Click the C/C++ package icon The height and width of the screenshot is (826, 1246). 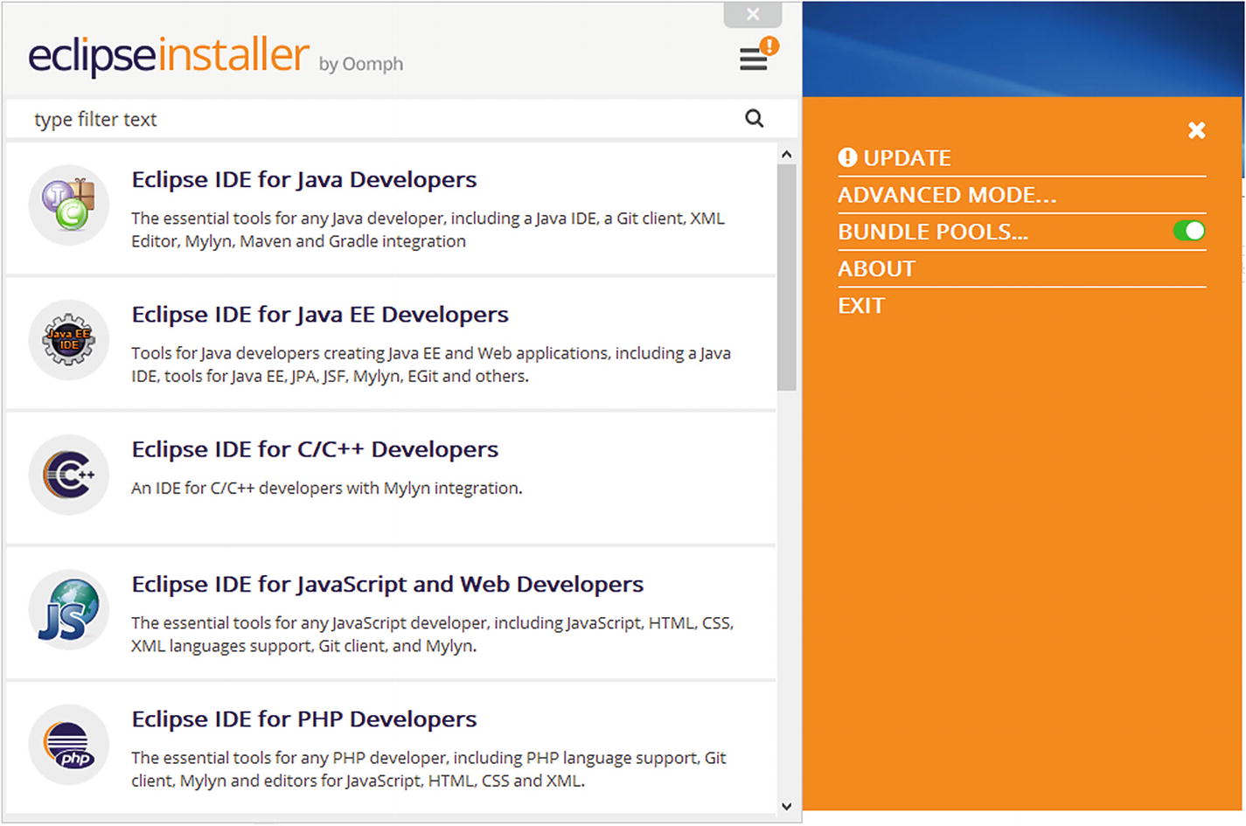pyautogui.click(x=69, y=475)
